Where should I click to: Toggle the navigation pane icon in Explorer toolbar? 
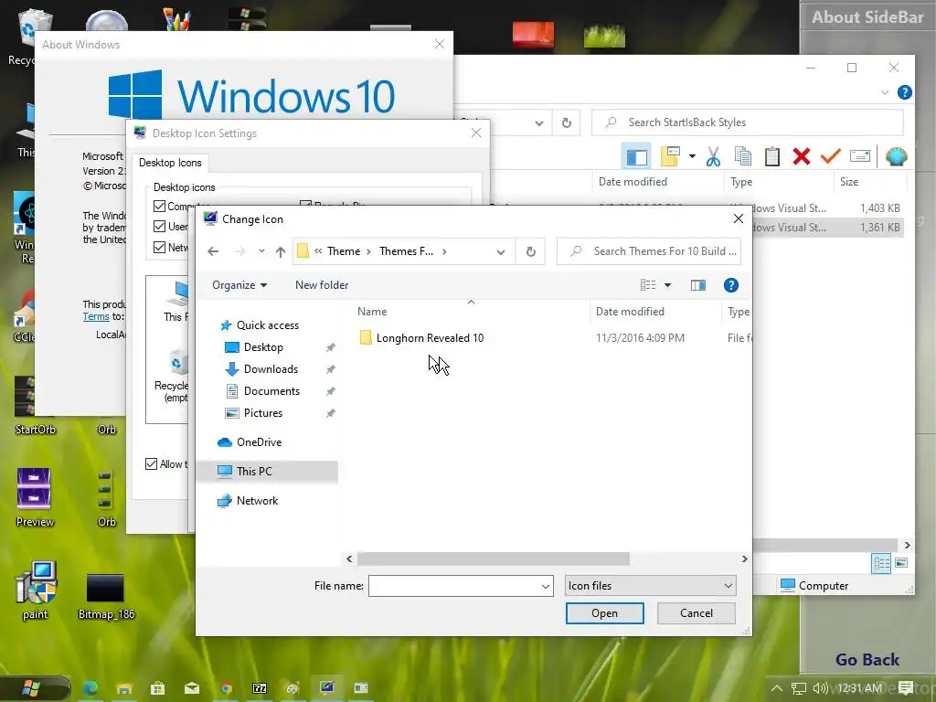click(x=636, y=157)
